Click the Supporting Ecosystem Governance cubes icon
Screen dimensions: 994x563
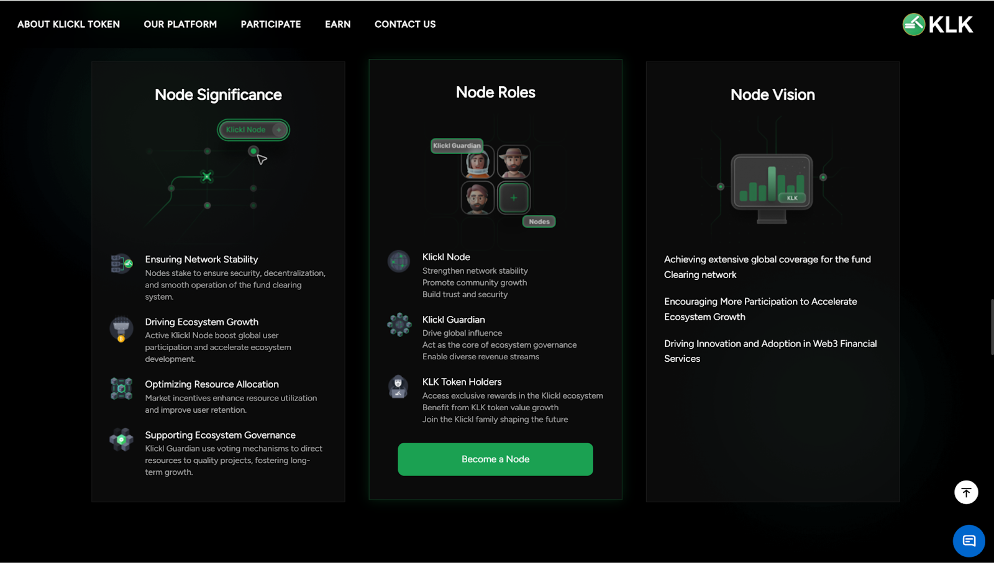click(121, 439)
